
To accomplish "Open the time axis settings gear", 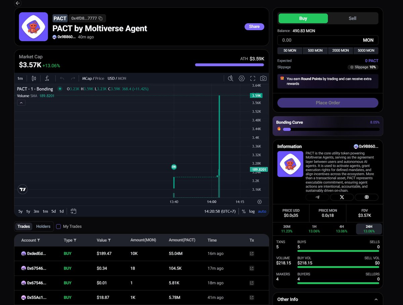I will (259, 202).
